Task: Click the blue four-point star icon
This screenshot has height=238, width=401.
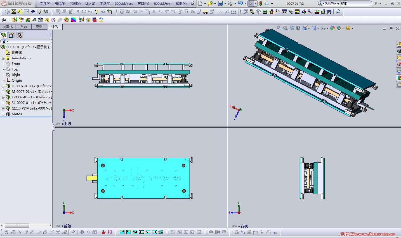Action: click(33, 12)
